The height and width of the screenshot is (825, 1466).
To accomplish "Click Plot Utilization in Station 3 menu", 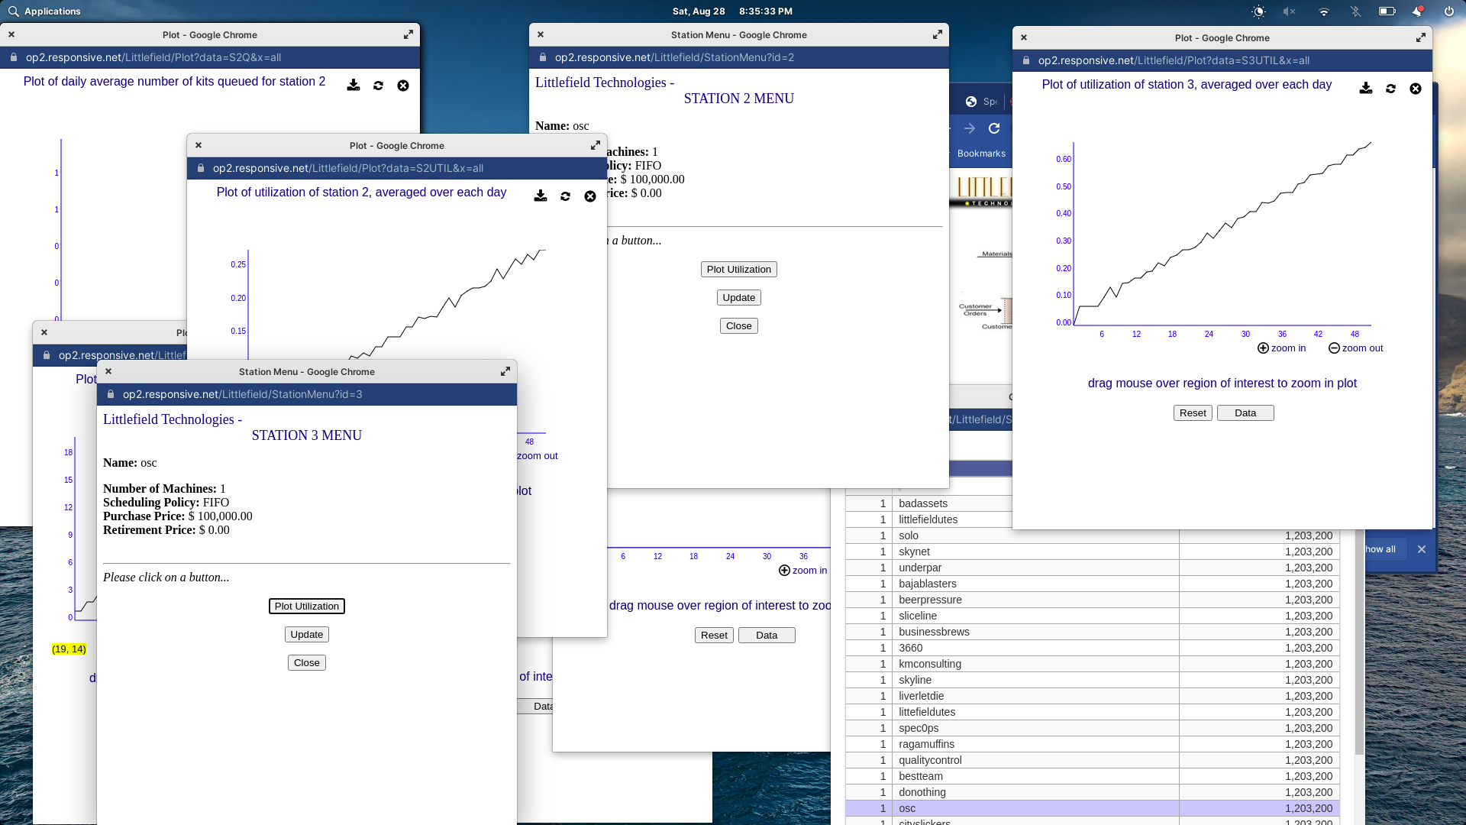I will click(x=306, y=607).
